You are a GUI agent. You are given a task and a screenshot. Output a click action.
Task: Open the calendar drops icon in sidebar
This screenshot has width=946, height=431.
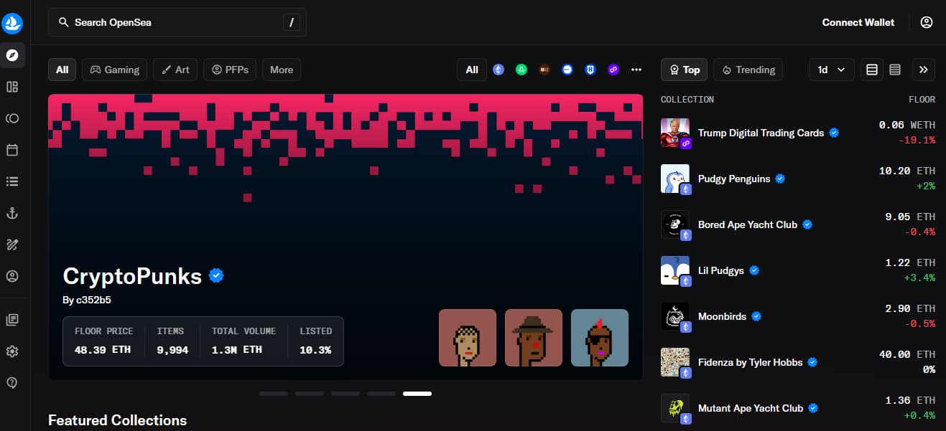tap(12, 150)
